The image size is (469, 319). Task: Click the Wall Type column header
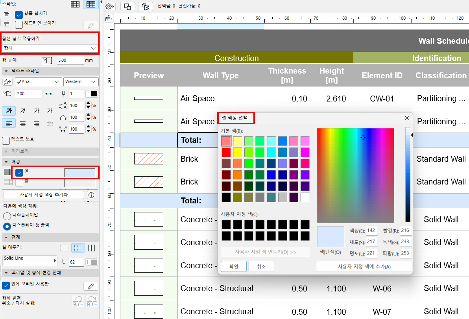tap(220, 76)
